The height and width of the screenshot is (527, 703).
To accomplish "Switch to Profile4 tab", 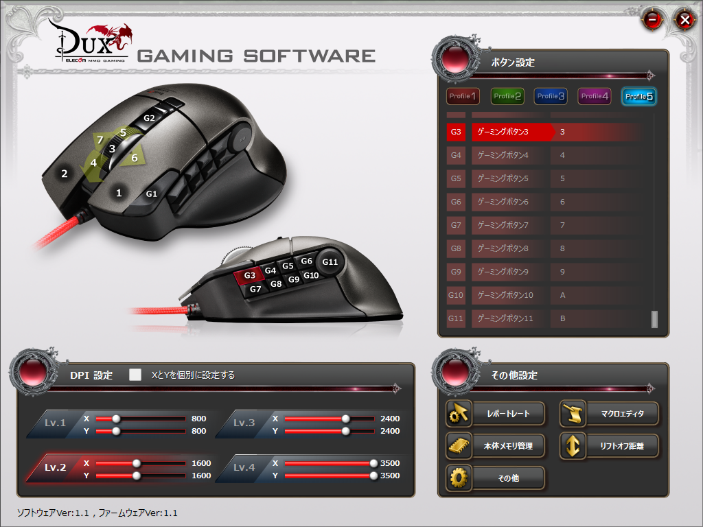I will 595,96.
